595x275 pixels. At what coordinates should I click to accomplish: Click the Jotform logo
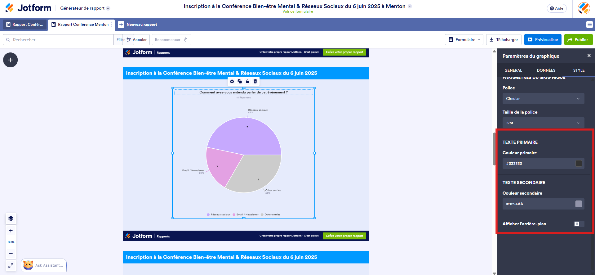pos(28,8)
